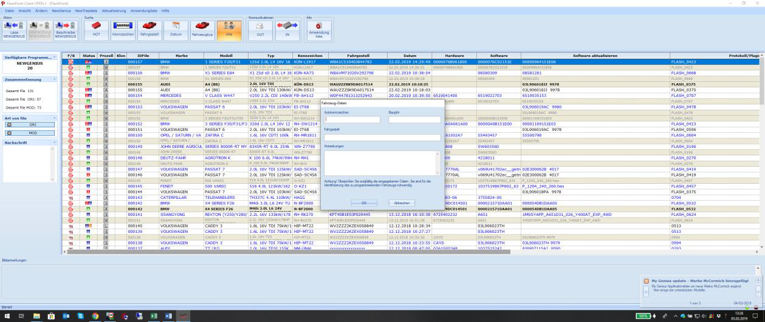Select the Alle search filter
The image size is (765, 322).
[x=228, y=30]
